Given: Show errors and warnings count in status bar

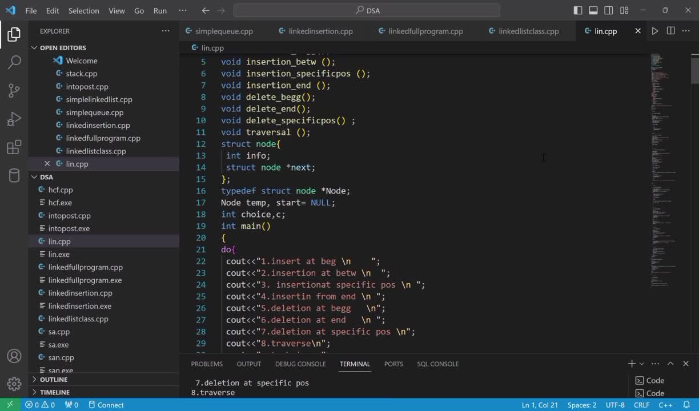Looking at the screenshot, I should 40,405.
